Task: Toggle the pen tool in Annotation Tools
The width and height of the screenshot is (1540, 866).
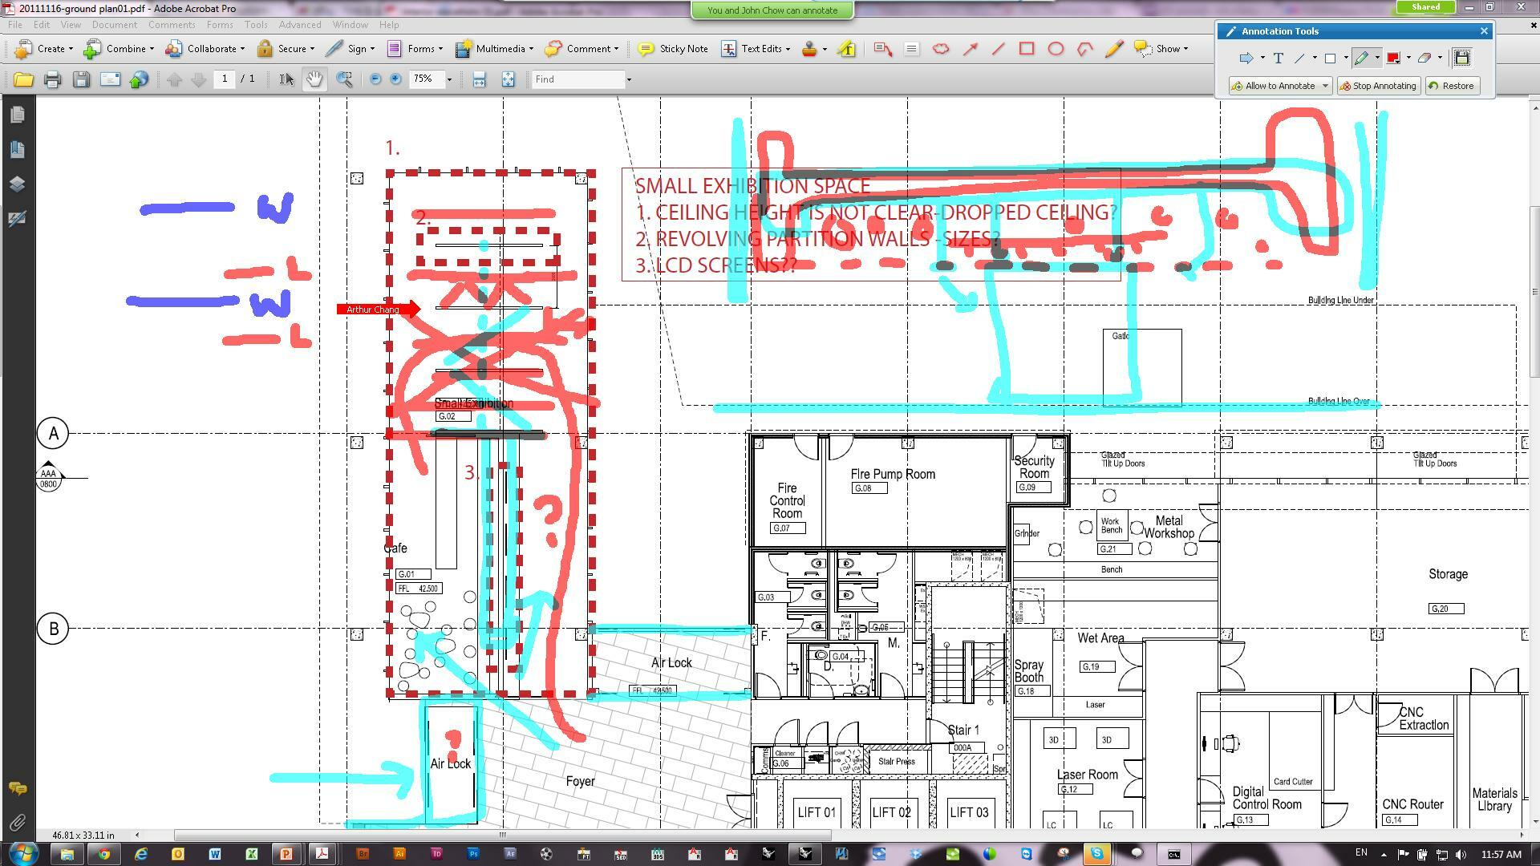Action: pos(1361,58)
